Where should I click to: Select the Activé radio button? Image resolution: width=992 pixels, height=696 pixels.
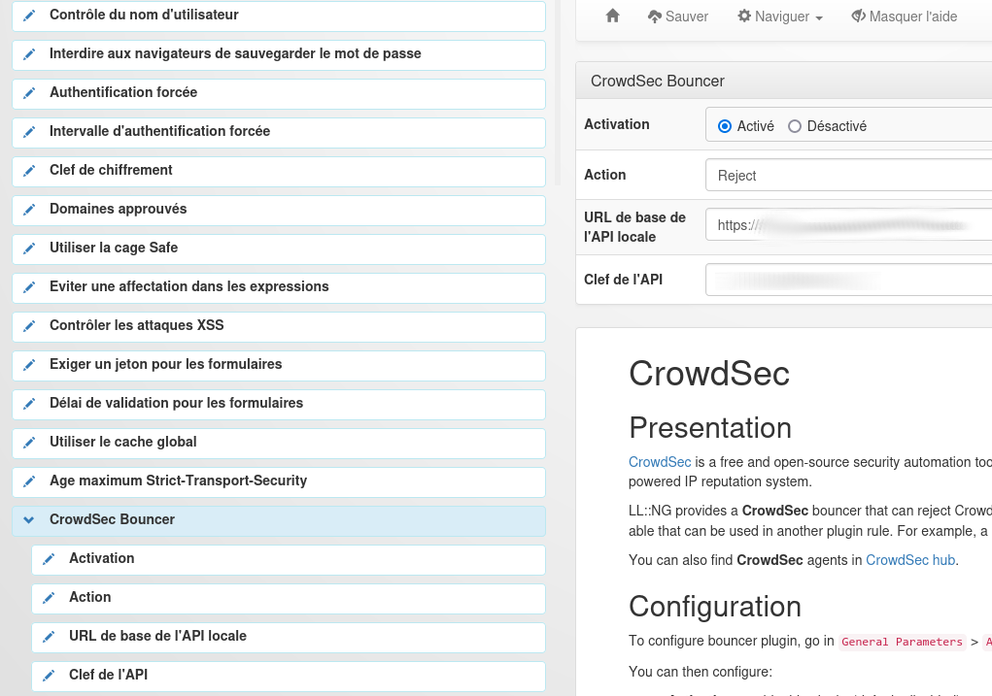[725, 126]
